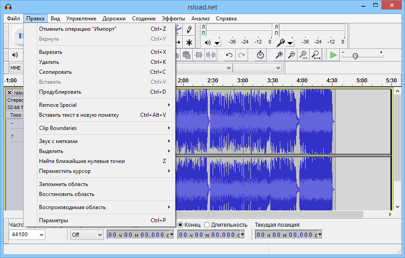Choose Удалить menu entry
This screenshot has height=258, width=405.
(106, 62)
